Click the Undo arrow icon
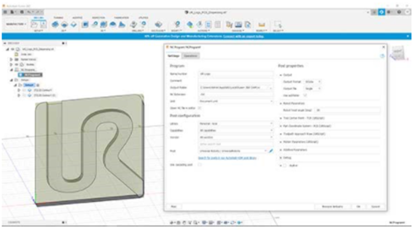Image resolution: width=415 pixels, height=230 pixels. point(29,12)
